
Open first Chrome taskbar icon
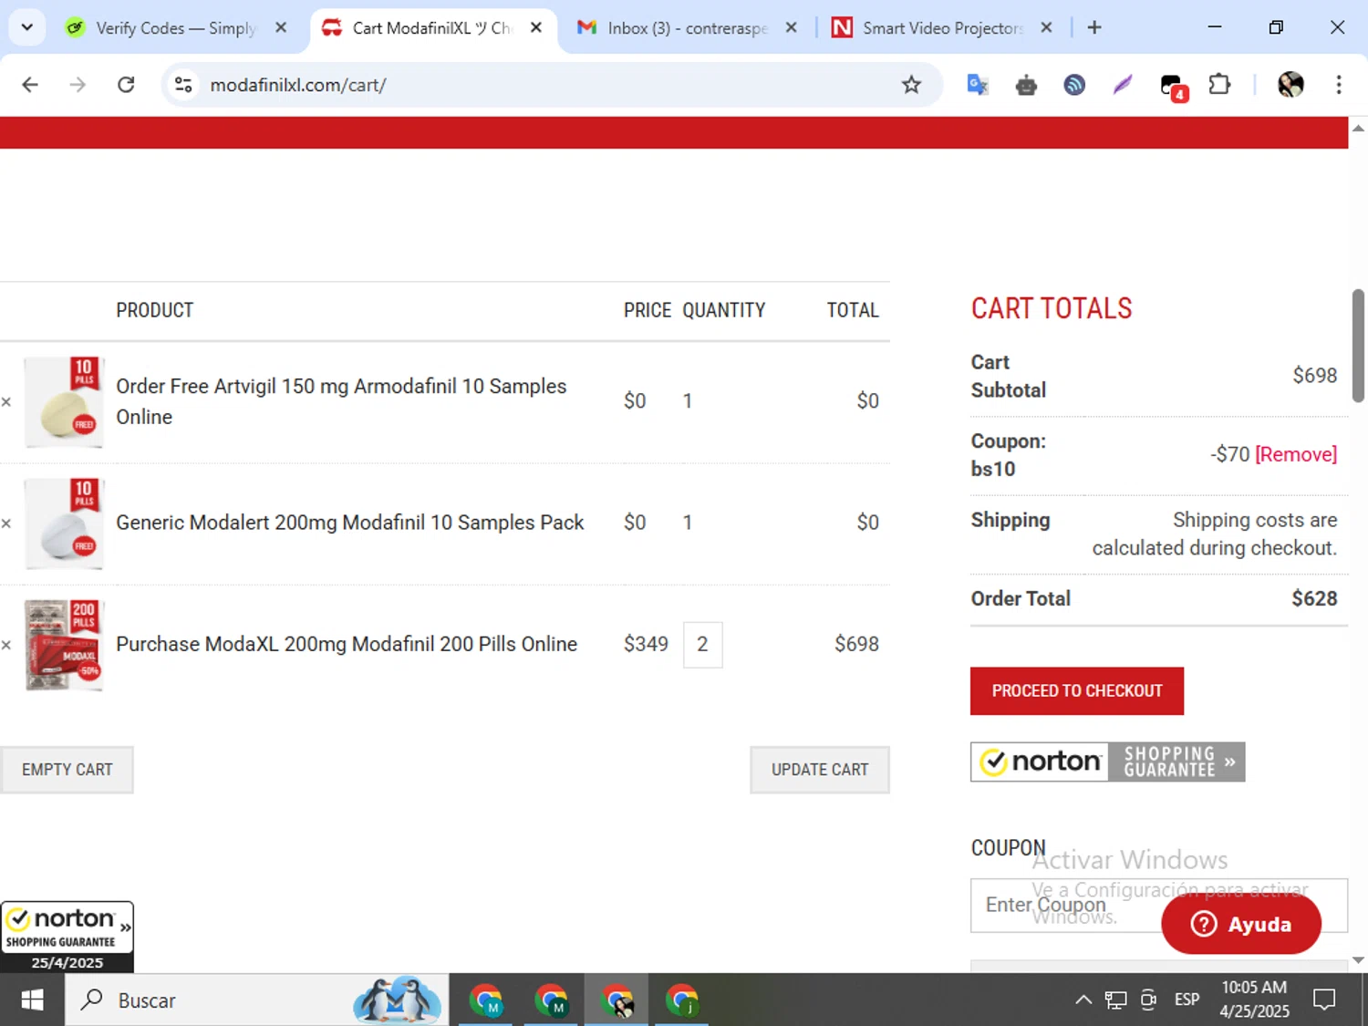coord(486,1000)
